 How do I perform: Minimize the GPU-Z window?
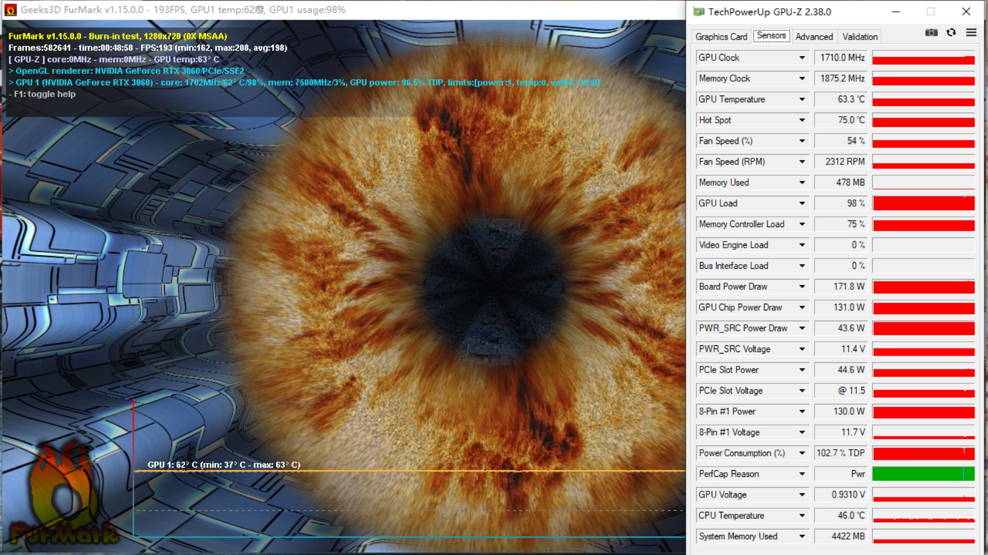[896, 12]
